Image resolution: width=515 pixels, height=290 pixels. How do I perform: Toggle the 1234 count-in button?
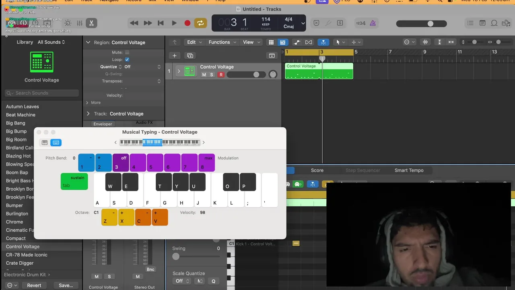point(361,23)
